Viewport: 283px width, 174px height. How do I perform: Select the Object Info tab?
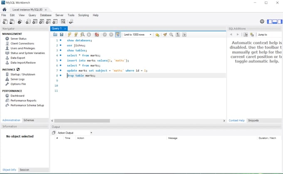tap(9, 170)
